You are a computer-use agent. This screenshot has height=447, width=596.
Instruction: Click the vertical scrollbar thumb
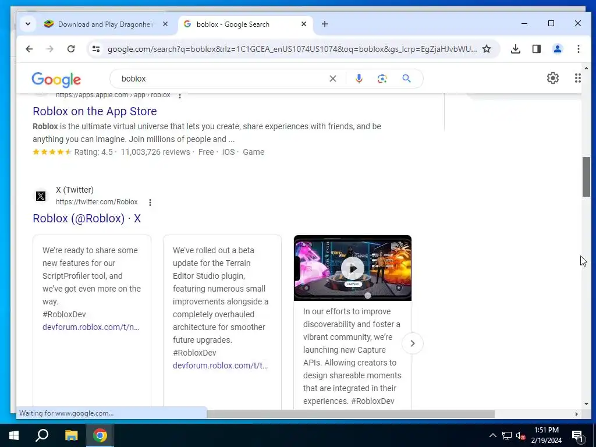coord(586,177)
